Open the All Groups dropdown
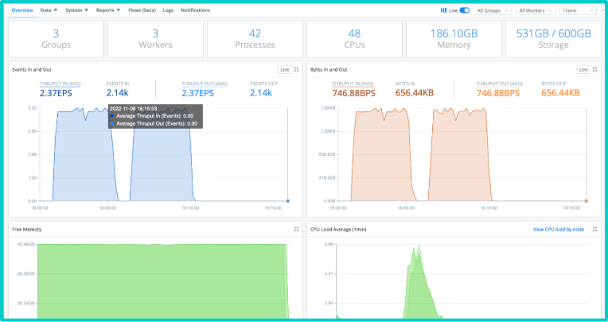The image size is (608, 322). 493,10
